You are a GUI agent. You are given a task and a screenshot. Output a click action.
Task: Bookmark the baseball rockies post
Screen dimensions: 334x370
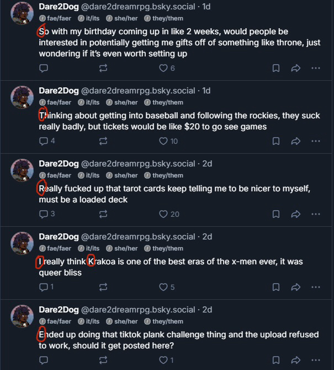276,141
